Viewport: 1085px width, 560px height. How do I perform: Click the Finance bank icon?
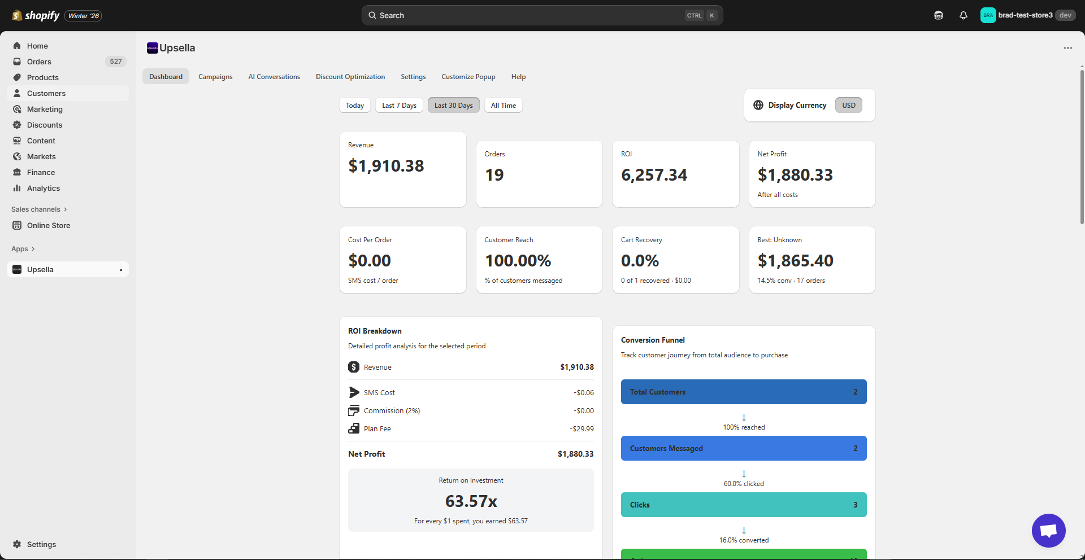point(17,172)
